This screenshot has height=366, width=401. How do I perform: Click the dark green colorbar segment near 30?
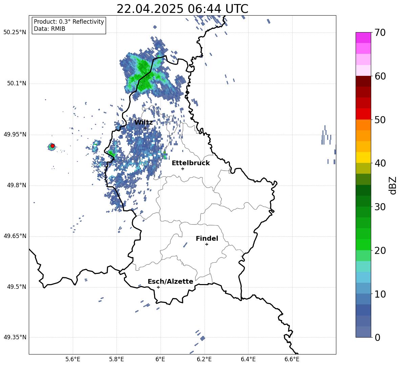[x=363, y=201]
